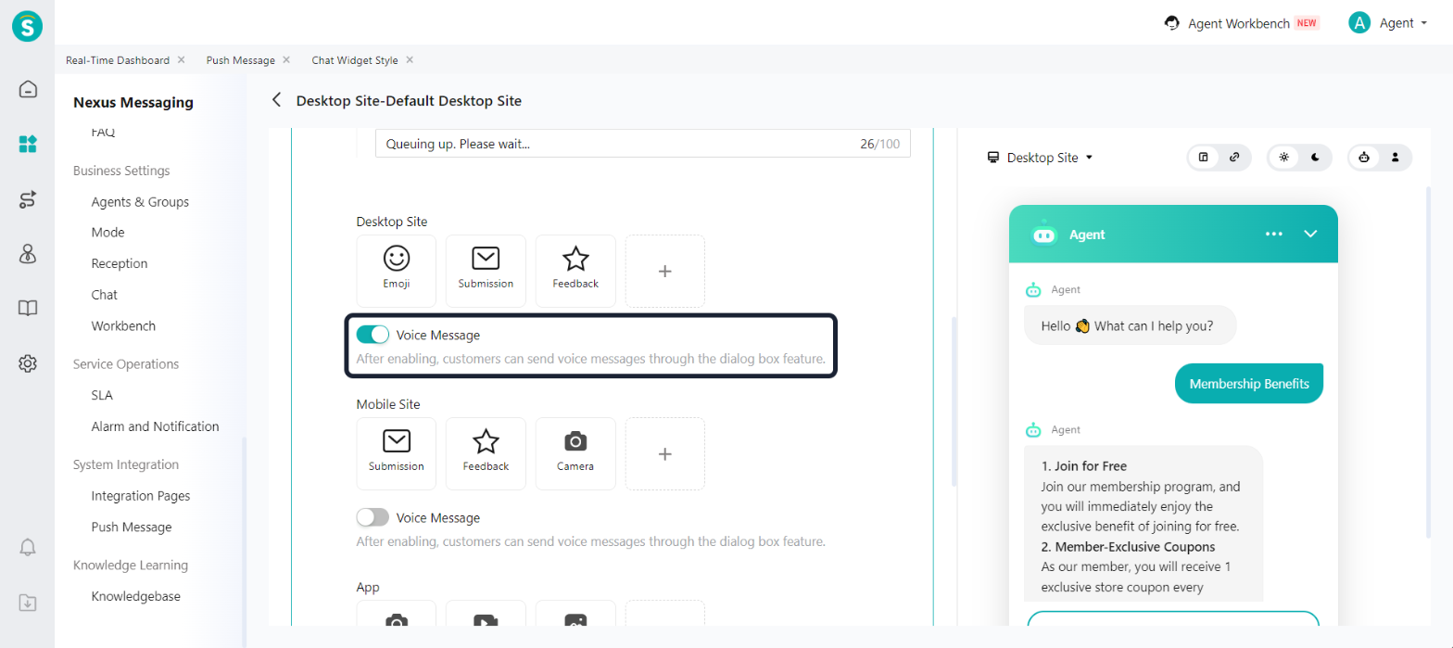The image size is (1453, 648).
Task: Click the user avatar circle A
Action: coord(1359,23)
